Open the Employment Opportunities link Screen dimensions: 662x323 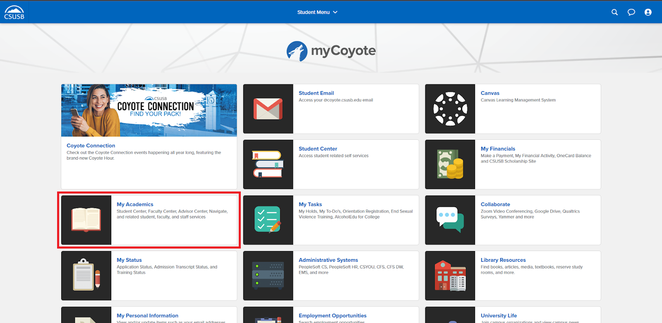(x=332, y=316)
